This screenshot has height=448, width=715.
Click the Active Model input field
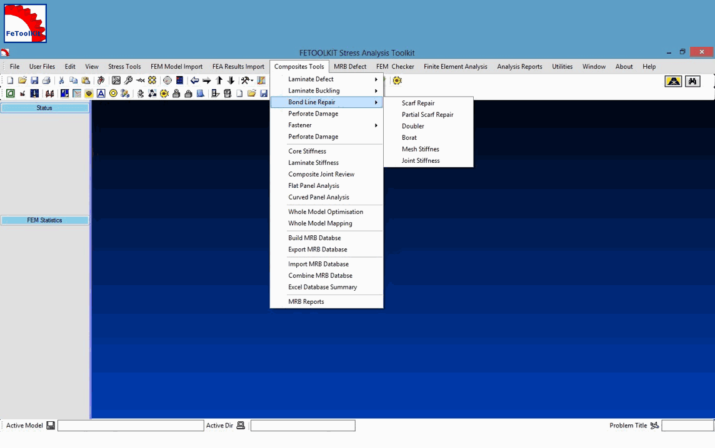pyautogui.click(x=131, y=426)
